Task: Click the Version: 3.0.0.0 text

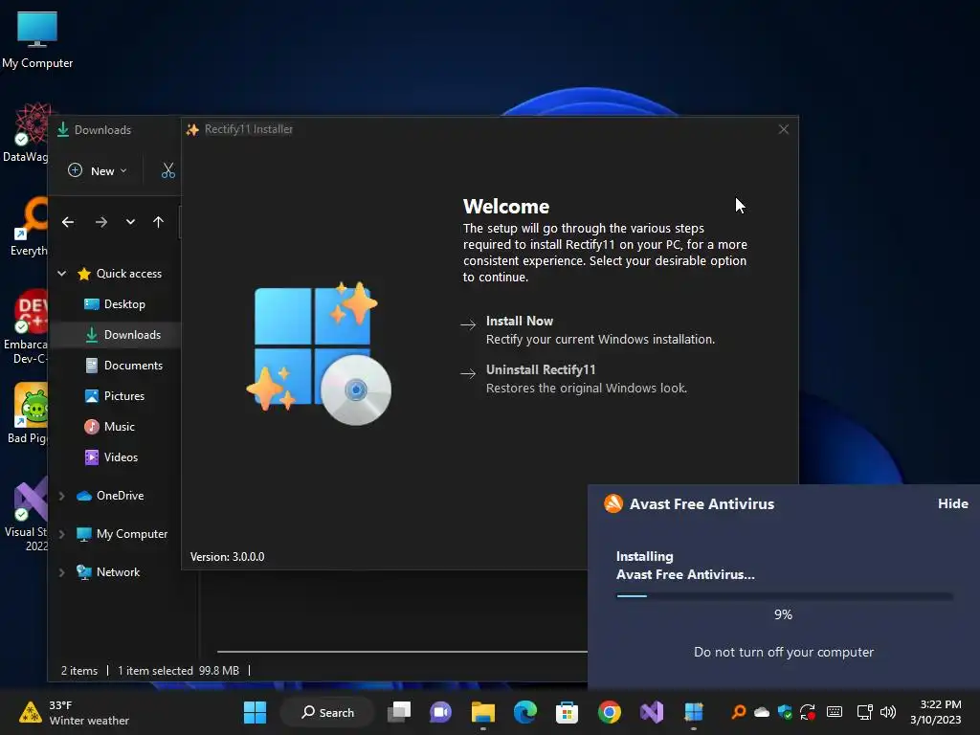Action: point(228,557)
